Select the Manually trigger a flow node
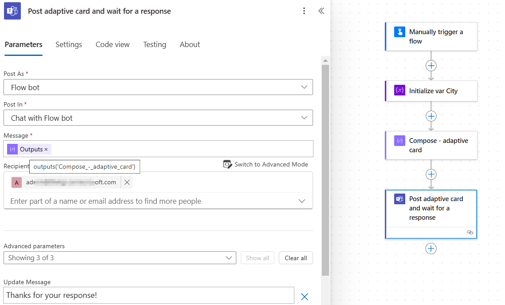This screenshot has width=505, height=305. tap(431, 36)
